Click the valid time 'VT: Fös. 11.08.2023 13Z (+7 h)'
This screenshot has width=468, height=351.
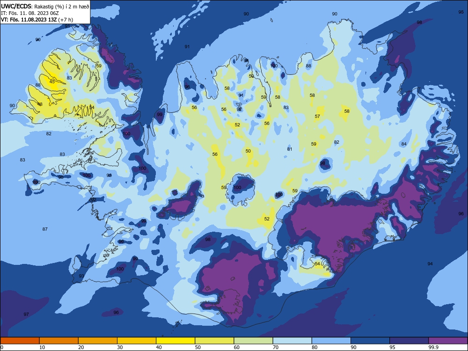[37, 20]
